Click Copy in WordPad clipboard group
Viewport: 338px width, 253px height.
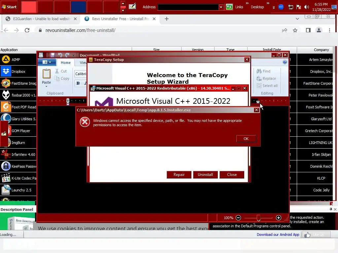(x=62, y=78)
